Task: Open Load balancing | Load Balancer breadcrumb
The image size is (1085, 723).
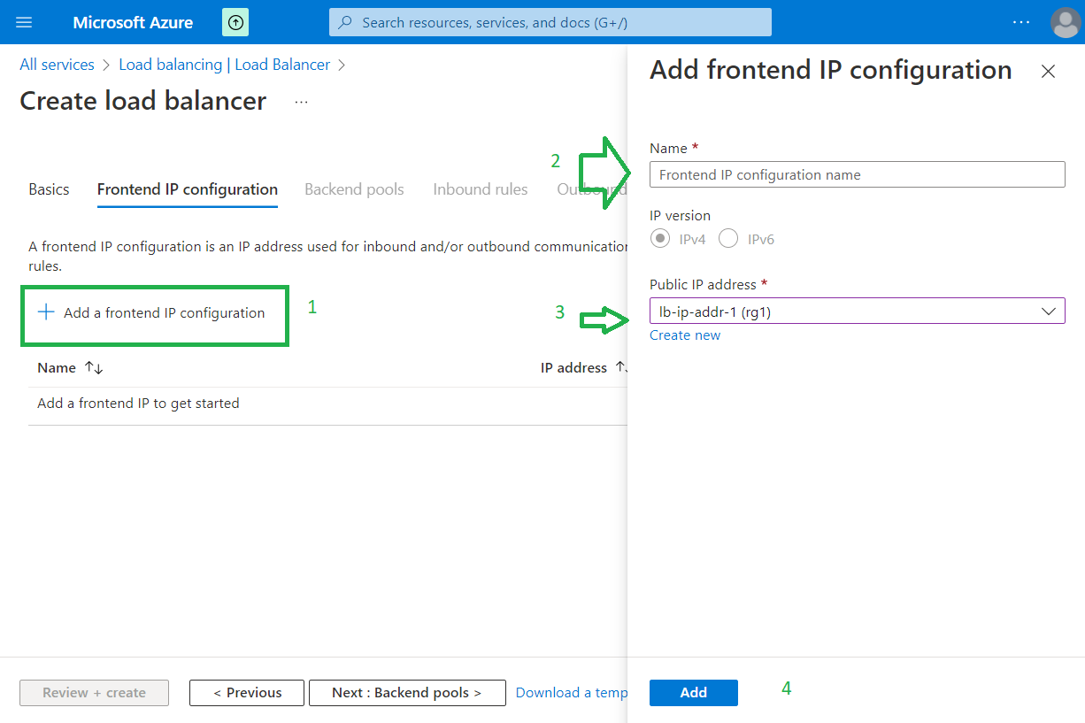Action: 225,65
